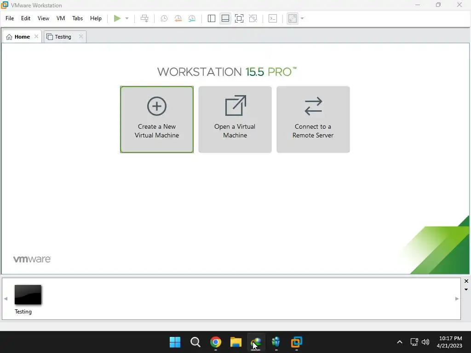Click the VMware Workstation title bar icon
Viewport: 471px width, 353px height.
[x=5, y=5]
